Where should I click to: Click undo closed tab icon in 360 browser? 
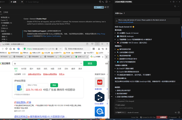click(x=103, y=49)
